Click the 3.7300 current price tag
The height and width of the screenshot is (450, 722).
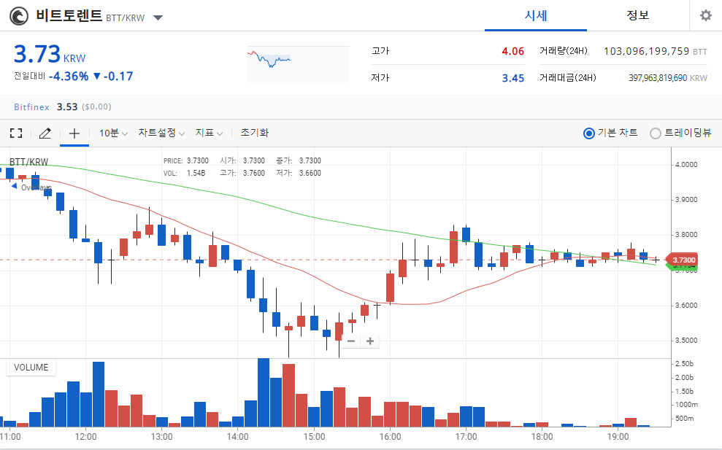[683, 260]
